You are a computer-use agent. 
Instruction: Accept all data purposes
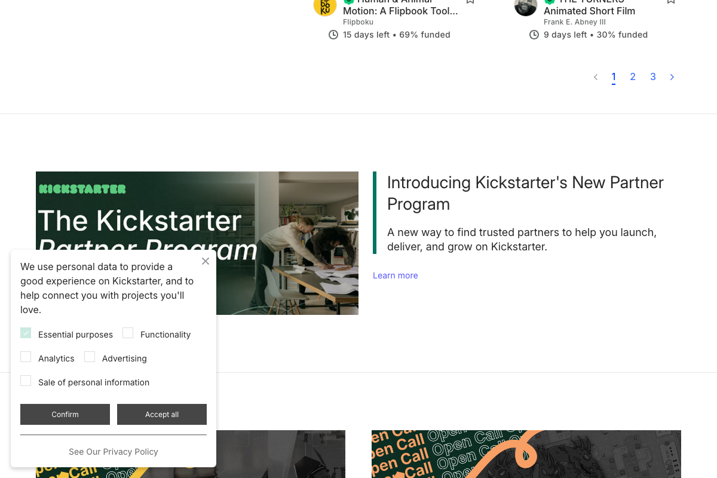pyautogui.click(x=162, y=414)
